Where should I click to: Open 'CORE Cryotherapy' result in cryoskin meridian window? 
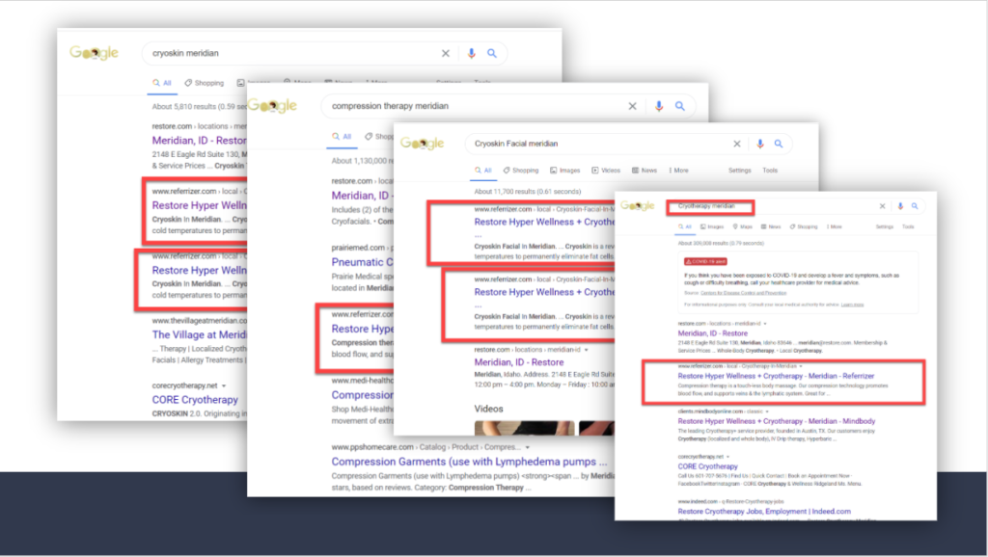195,400
